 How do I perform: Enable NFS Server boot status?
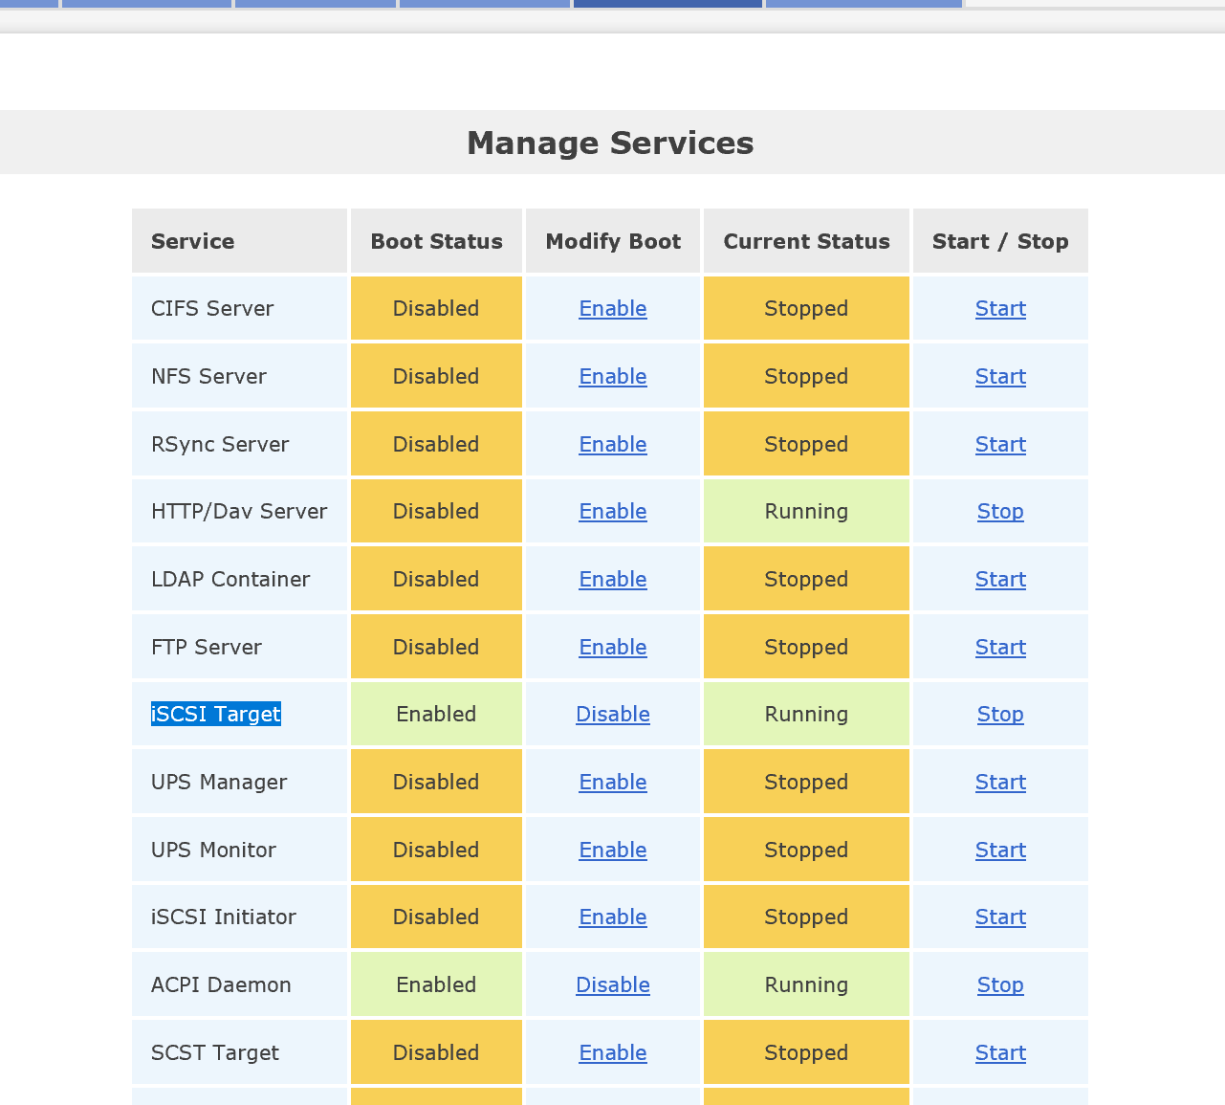coord(613,377)
